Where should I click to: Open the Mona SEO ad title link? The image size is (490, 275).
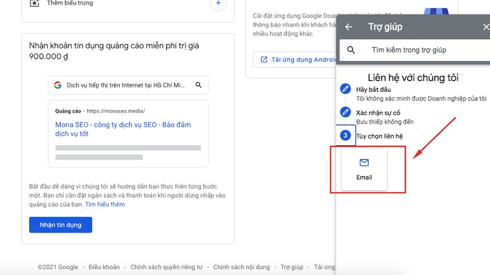pos(123,129)
